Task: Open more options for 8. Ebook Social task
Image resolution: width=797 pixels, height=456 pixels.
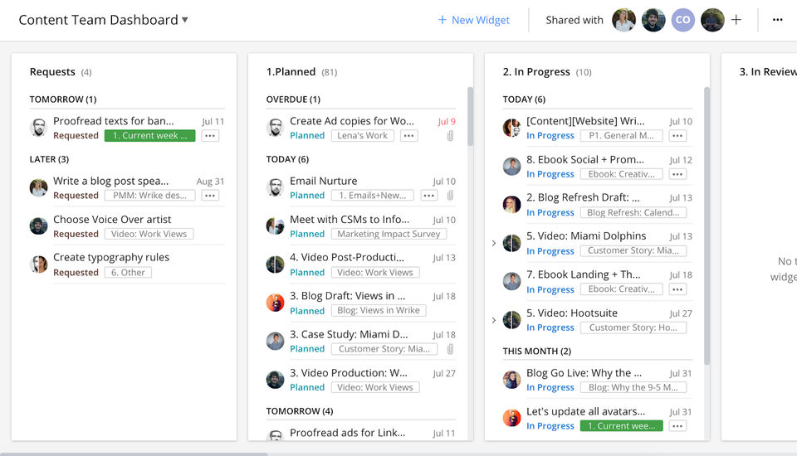Action: pos(677,174)
